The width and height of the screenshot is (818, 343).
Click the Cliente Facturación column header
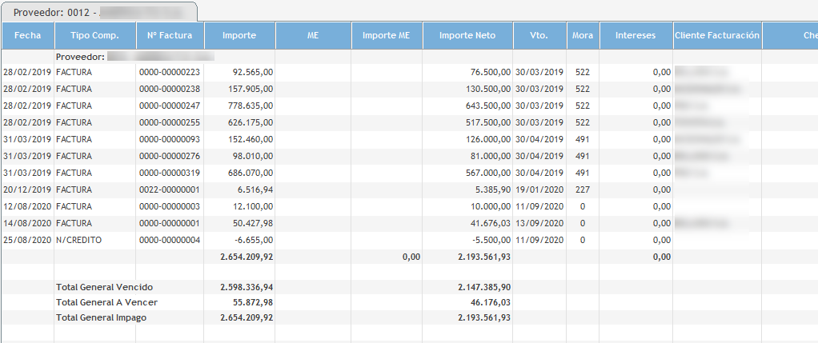coord(716,35)
